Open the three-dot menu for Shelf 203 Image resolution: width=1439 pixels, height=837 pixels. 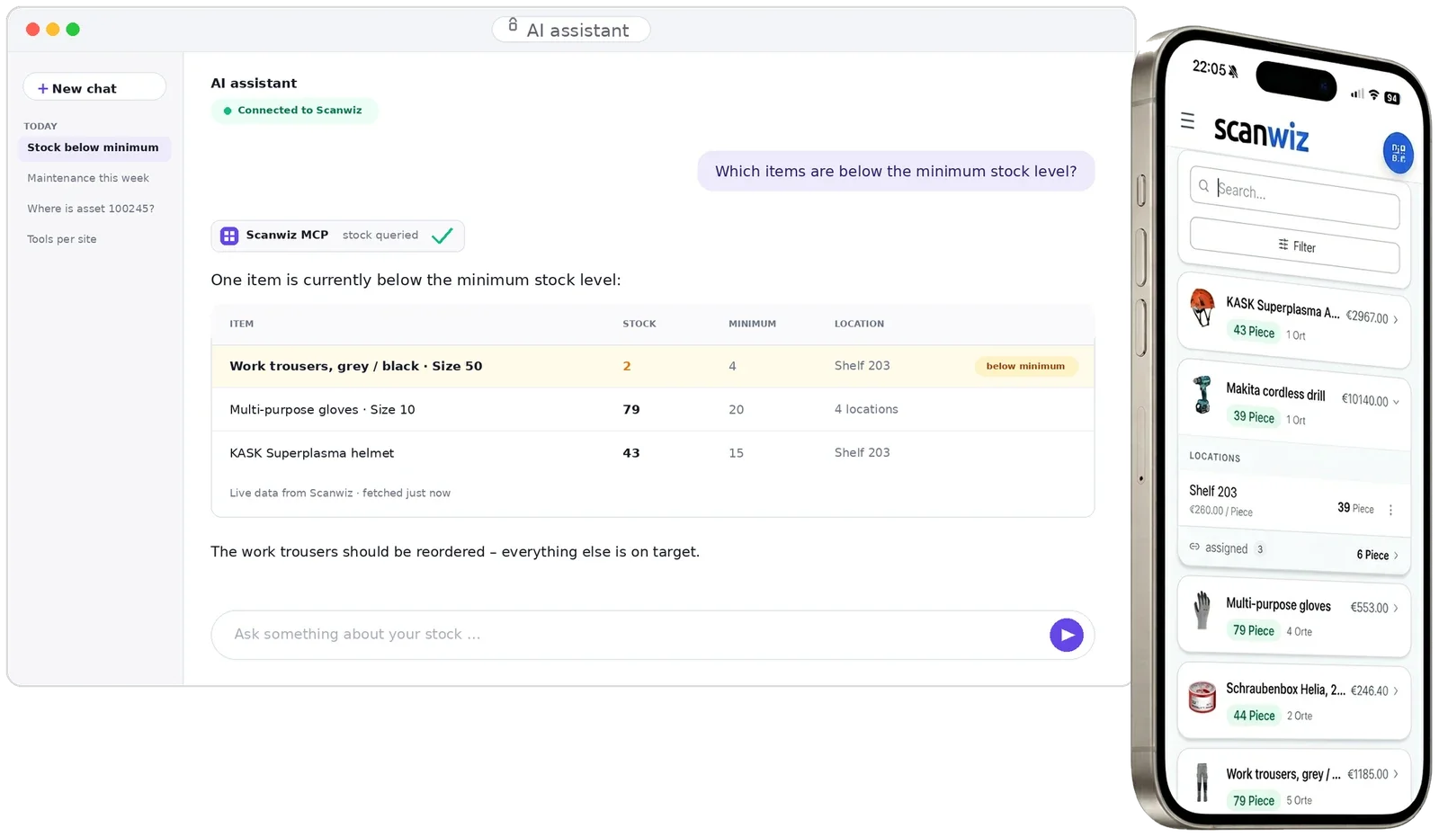pyautogui.click(x=1390, y=510)
